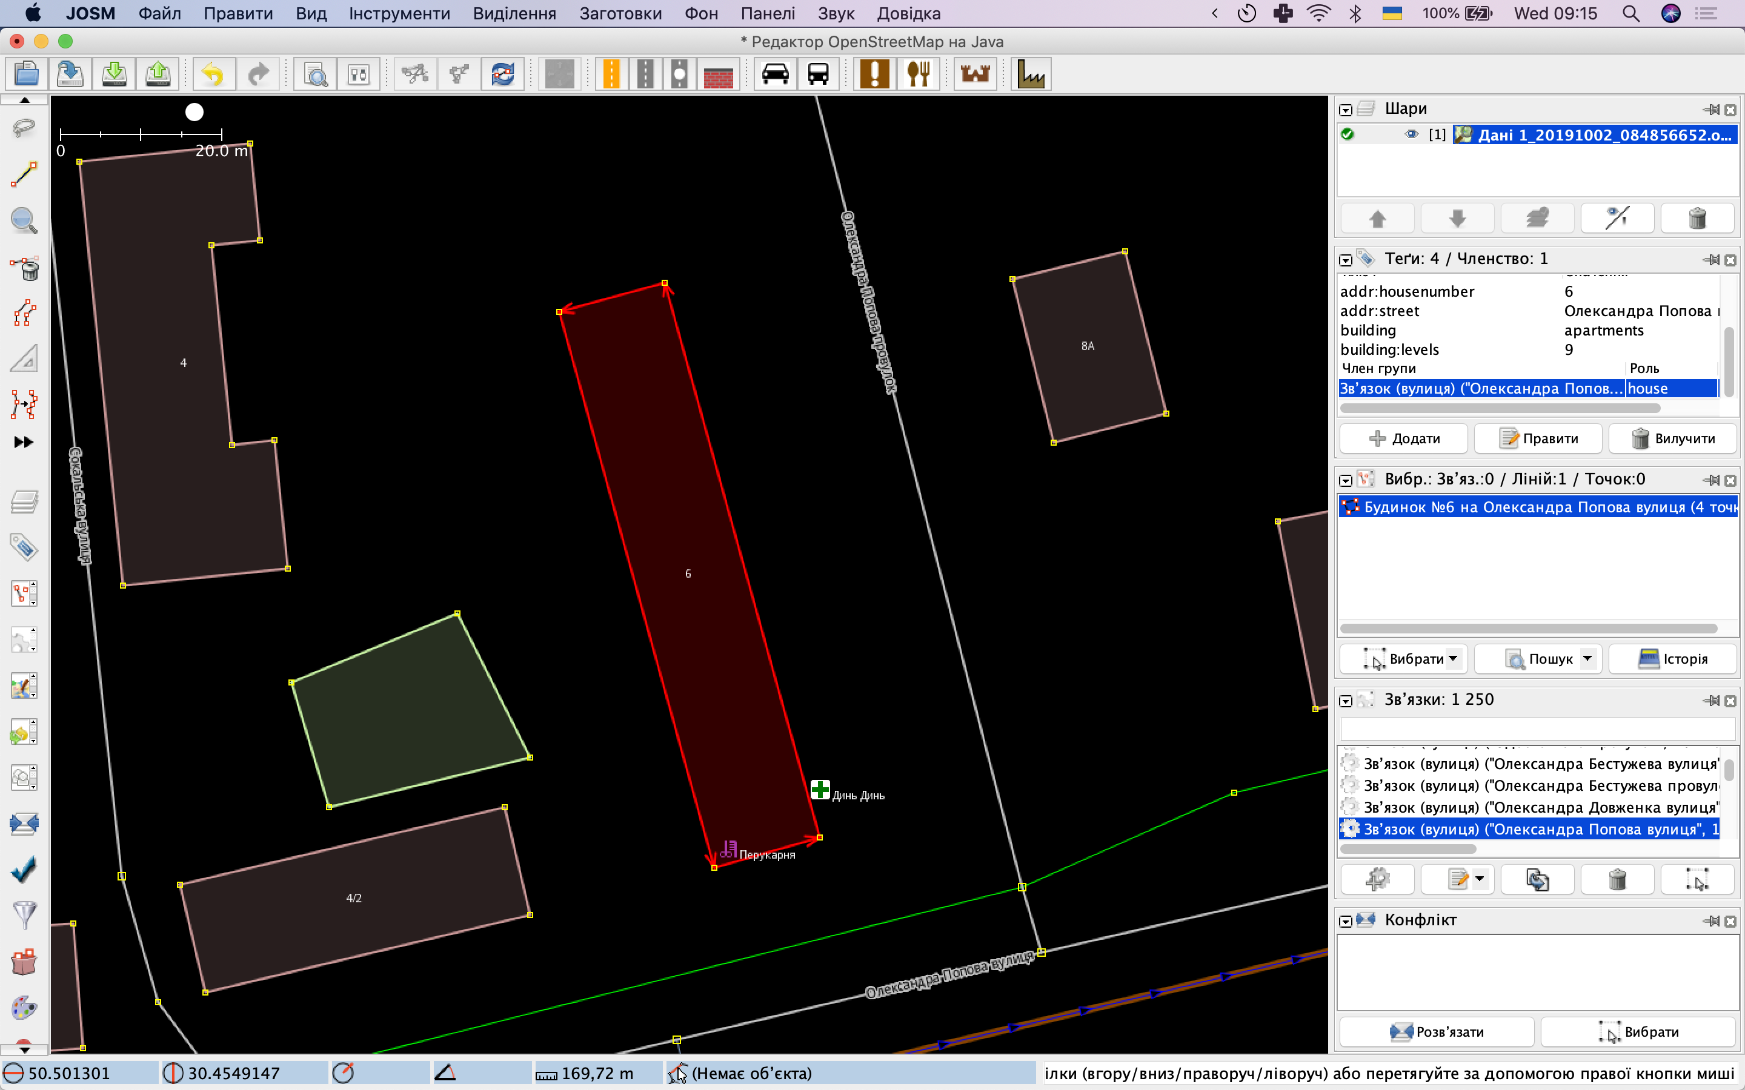This screenshot has height=1090, width=1745.
Task: Click the tags table horizontal scrollbar
Action: click(1500, 408)
